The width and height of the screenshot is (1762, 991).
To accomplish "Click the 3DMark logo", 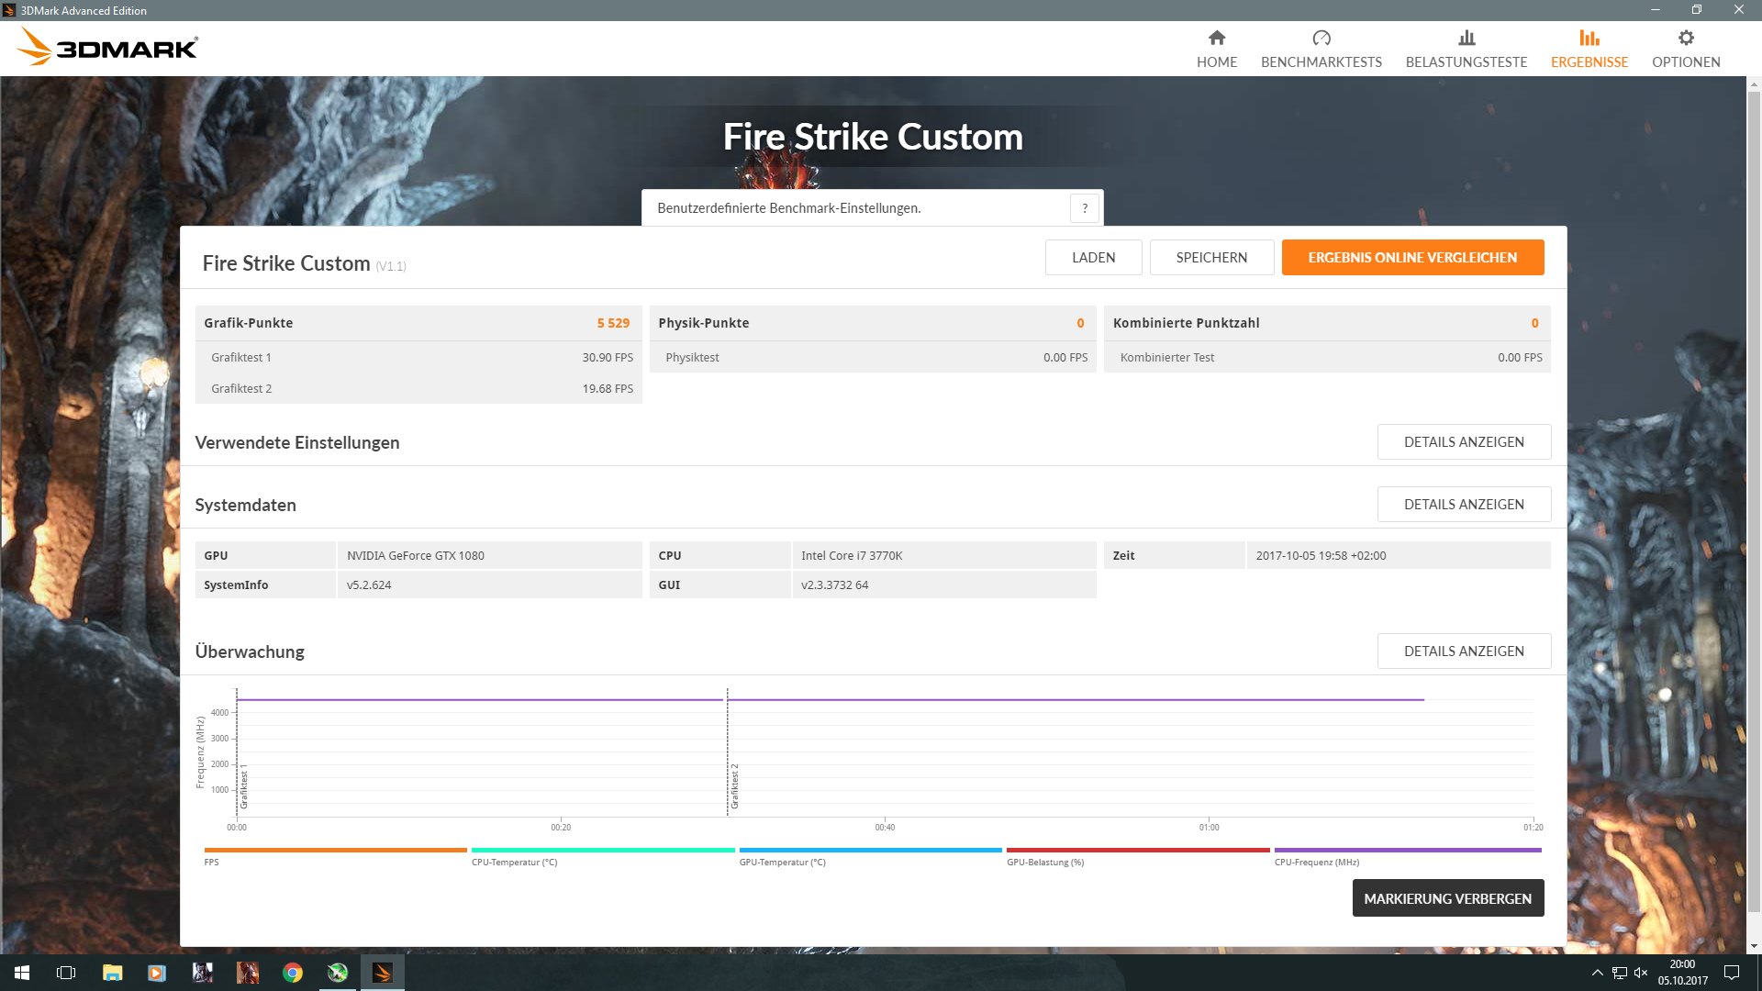I will tap(108, 47).
